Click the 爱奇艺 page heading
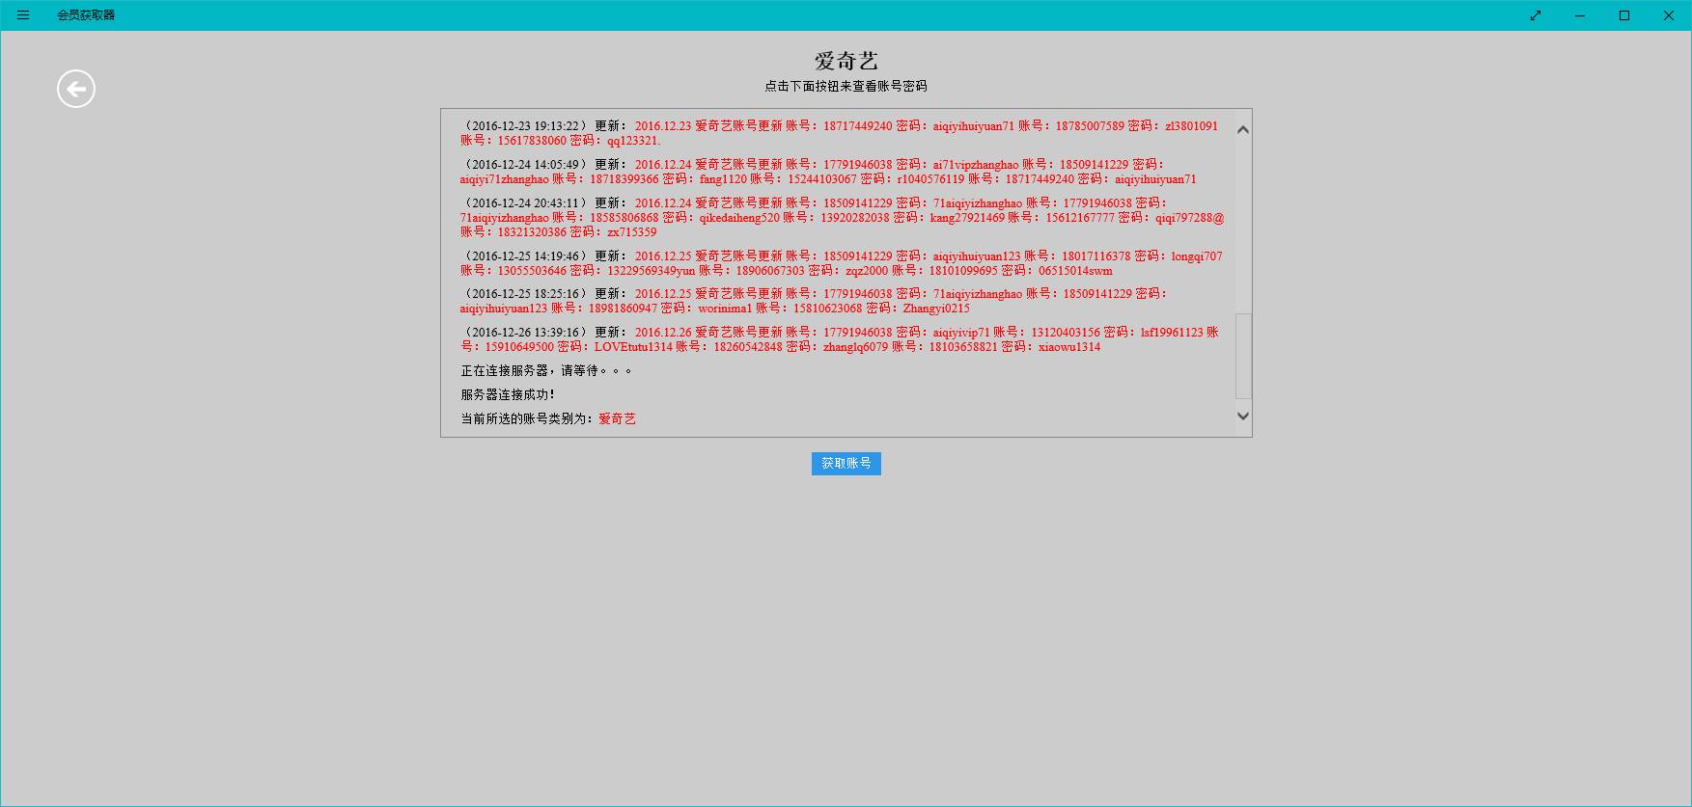The width and height of the screenshot is (1692, 807). pos(846,61)
